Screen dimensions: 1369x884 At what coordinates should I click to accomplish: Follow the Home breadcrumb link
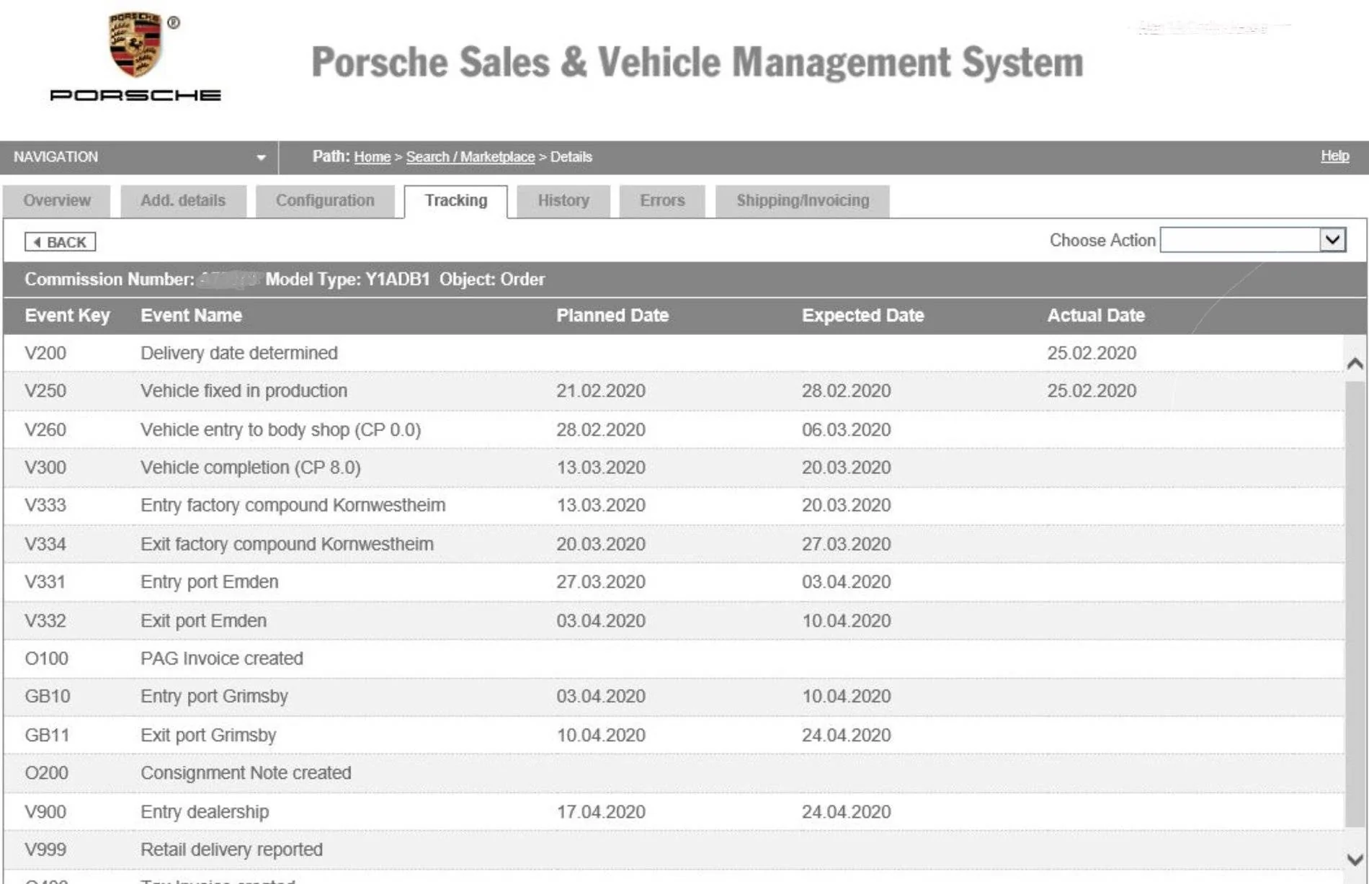(x=372, y=157)
